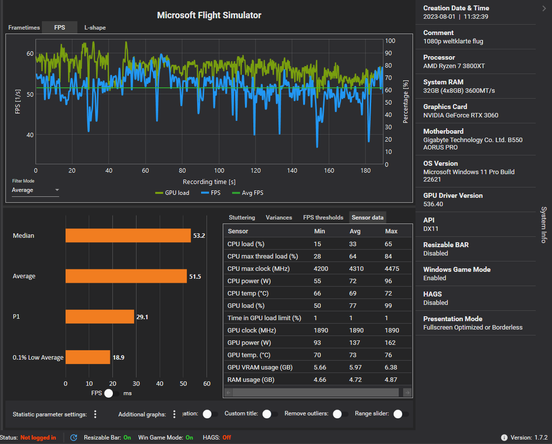Image resolution: width=552 pixels, height=444 pixels.
Task: Select 'GPU load (%)' row
Action: tap(317, 305)
